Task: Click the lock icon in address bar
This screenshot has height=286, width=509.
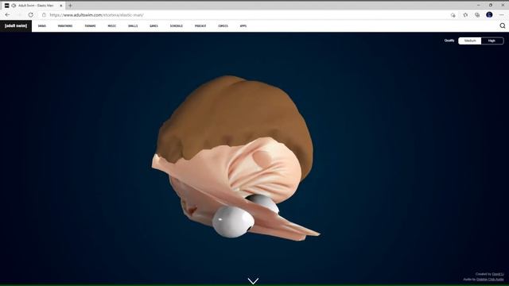Action: pos(45,15)
